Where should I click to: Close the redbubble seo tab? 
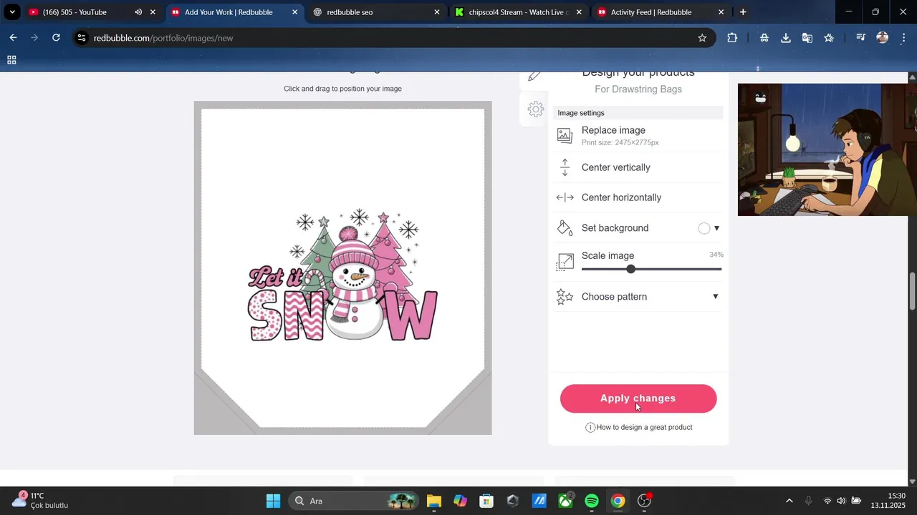click(x=437, y=12)
